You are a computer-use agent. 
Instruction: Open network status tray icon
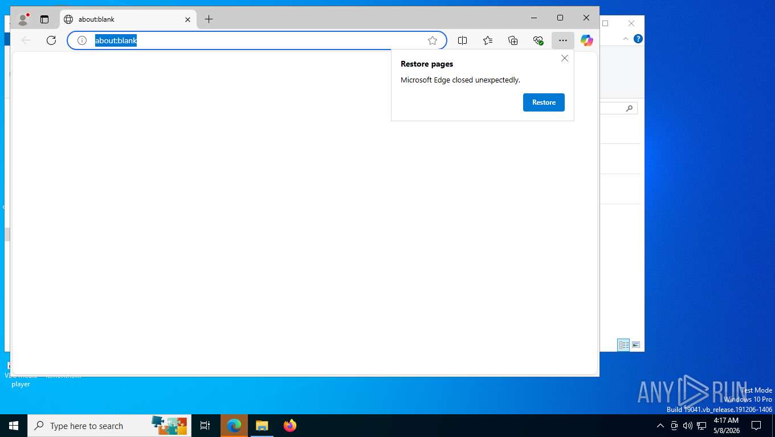701,426
